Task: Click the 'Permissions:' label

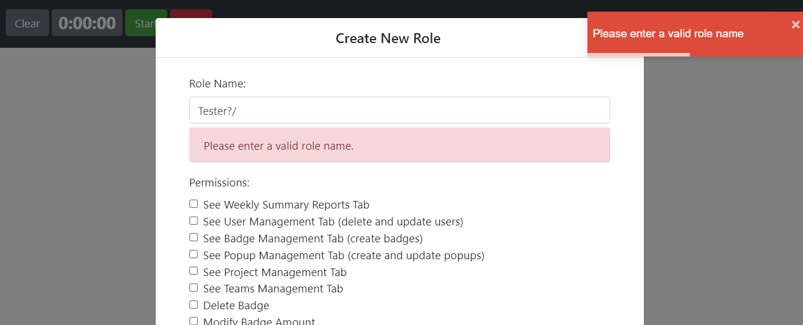Action: point(220,182)
